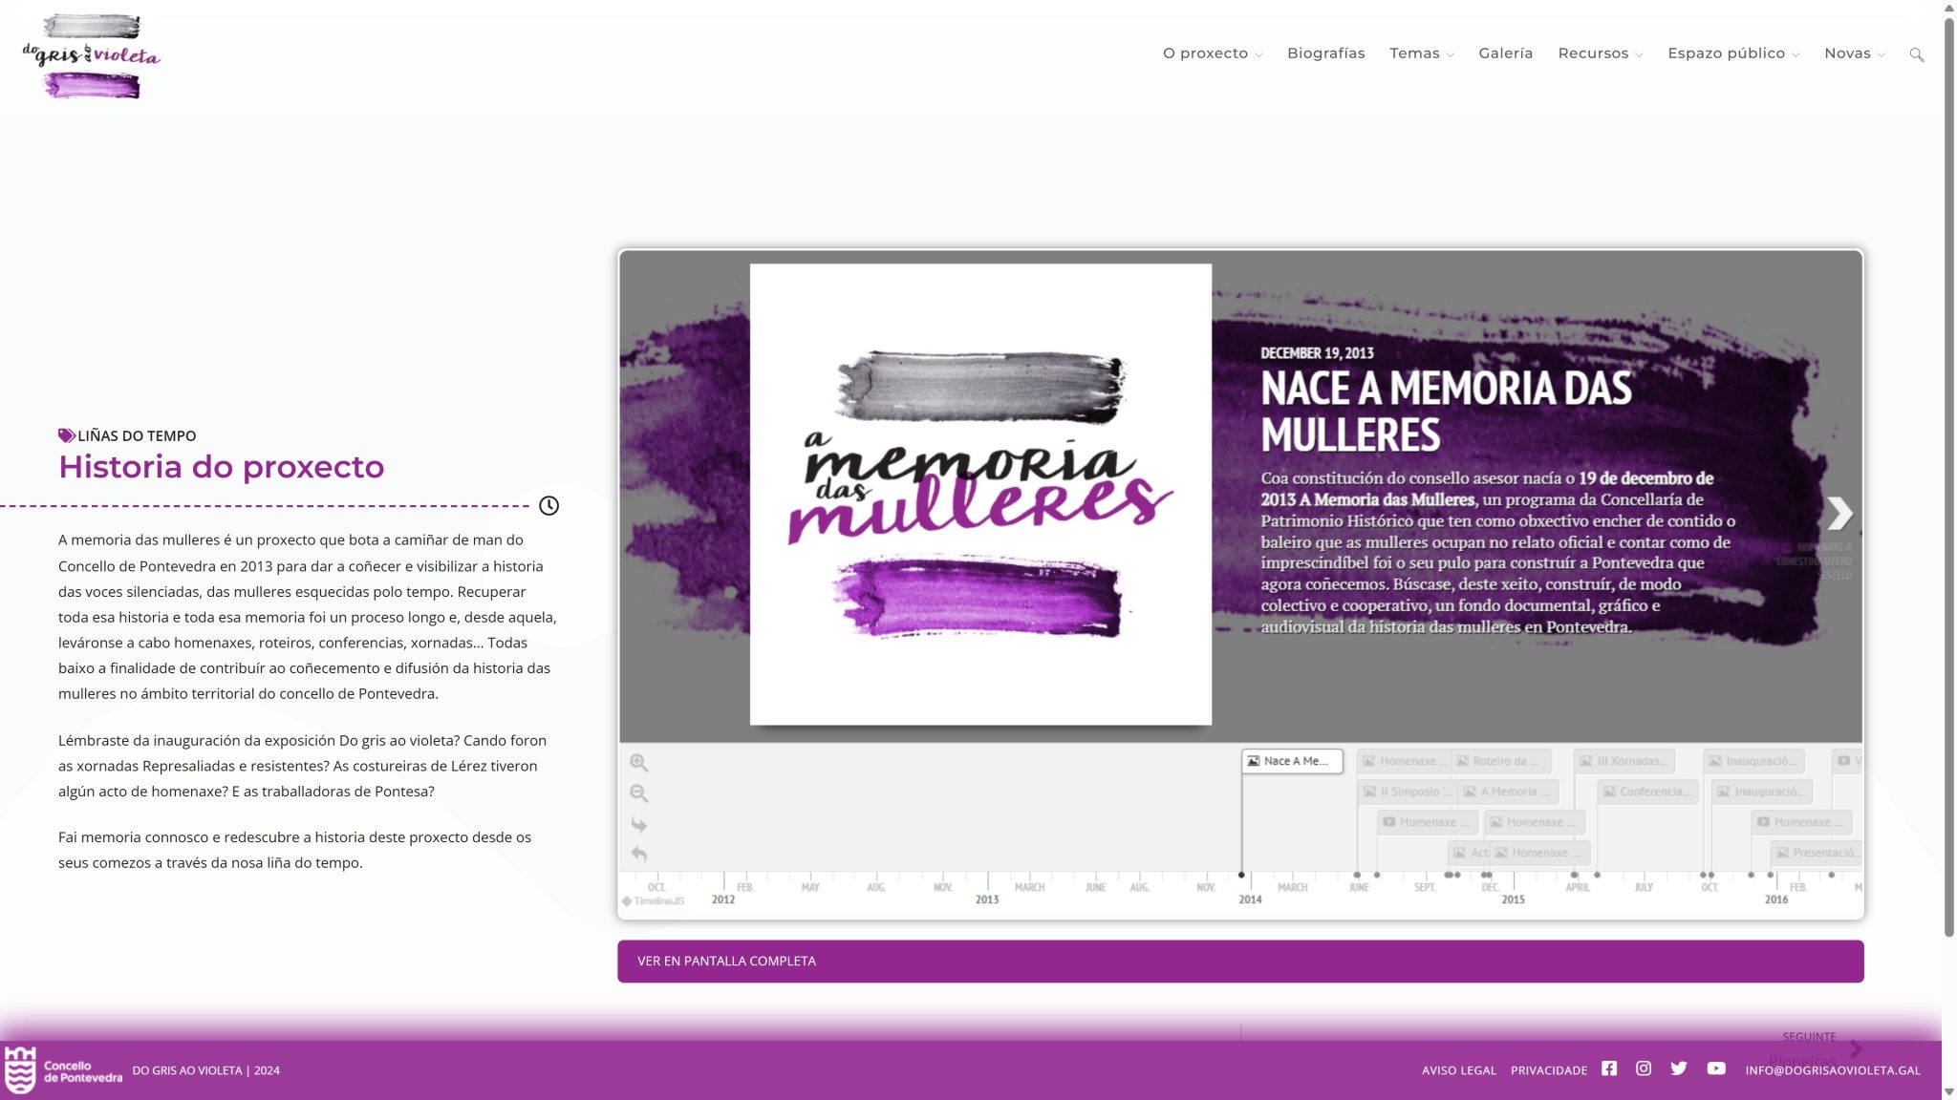Zoom in on the timeline
Viewport: 1957px width, 1100px height.
[x=638, y=763]
